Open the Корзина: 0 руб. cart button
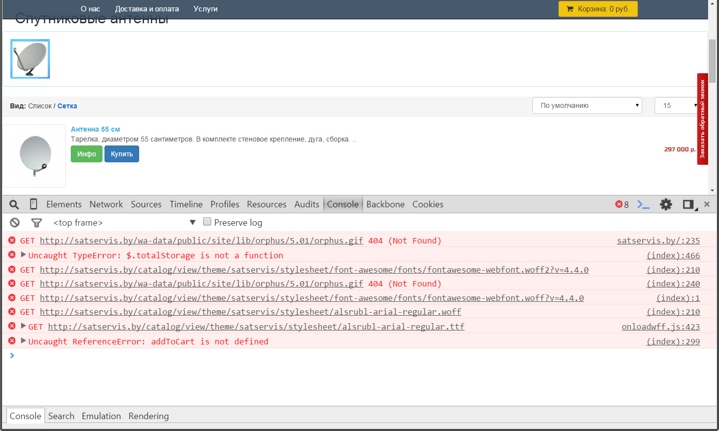This screenshot has width=719, height=431. point(598,9)
